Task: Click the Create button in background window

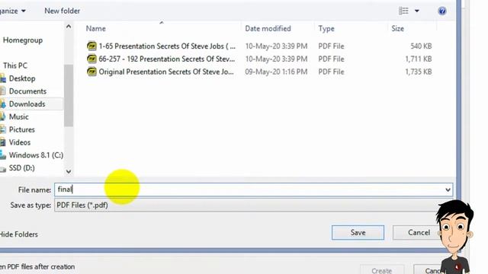Action: pos(382,270)
